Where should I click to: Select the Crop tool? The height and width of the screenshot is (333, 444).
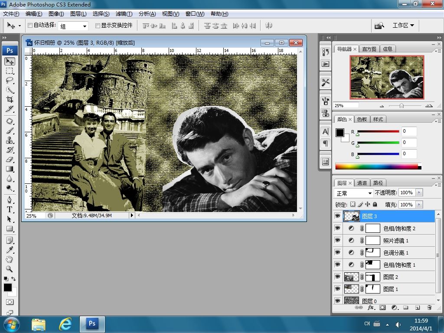click(10, 99)
